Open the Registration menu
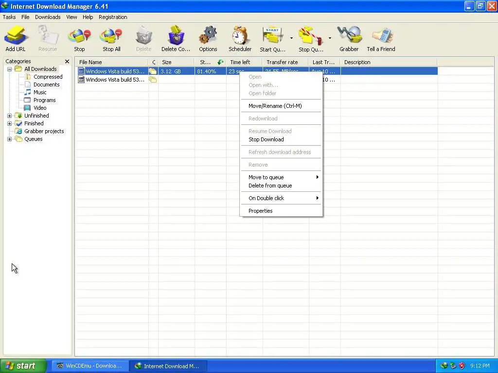The width and height of the screenshot is (498, 373). pyautogui.click(x=113, y=17)
